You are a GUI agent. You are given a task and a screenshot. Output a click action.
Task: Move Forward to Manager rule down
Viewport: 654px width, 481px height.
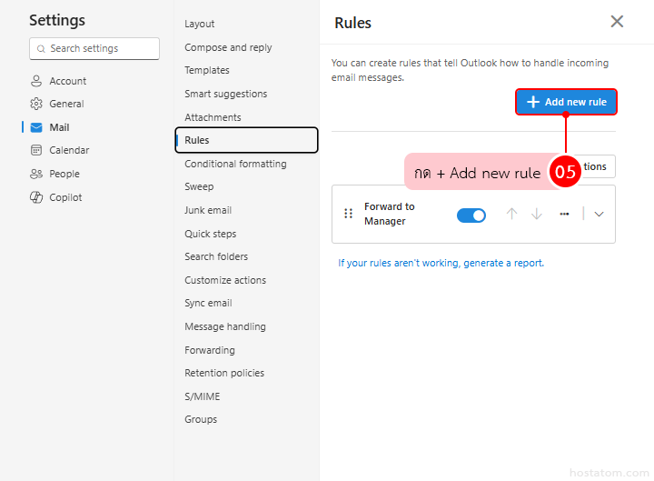[x=537, y=215]
